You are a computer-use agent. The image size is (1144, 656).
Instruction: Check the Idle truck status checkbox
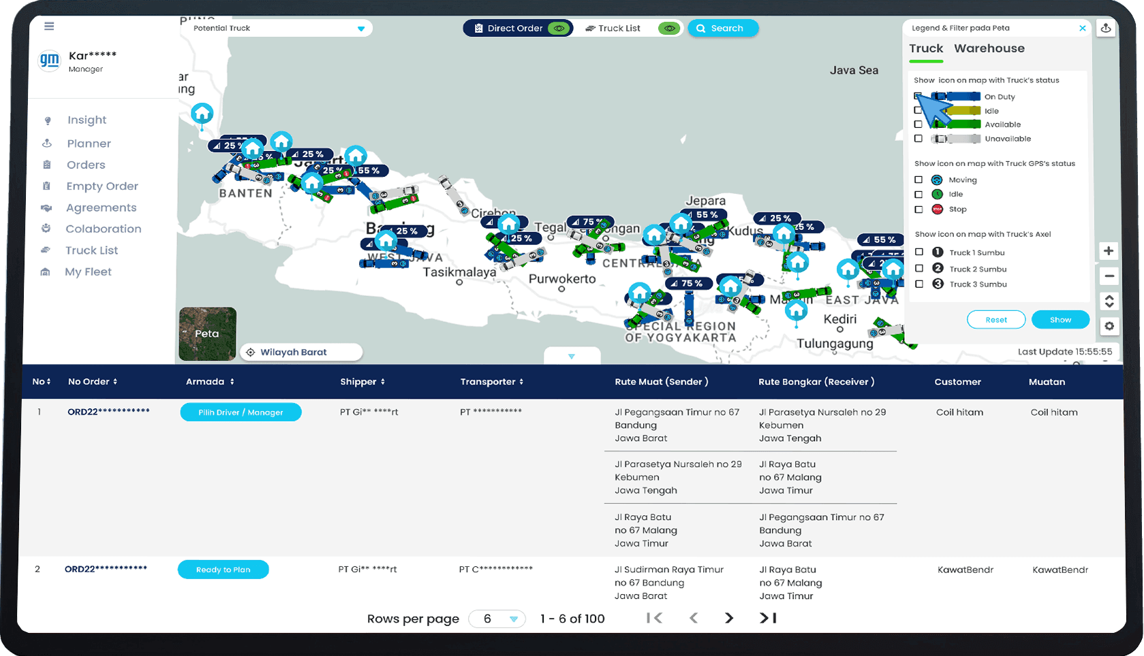point(918,110)
